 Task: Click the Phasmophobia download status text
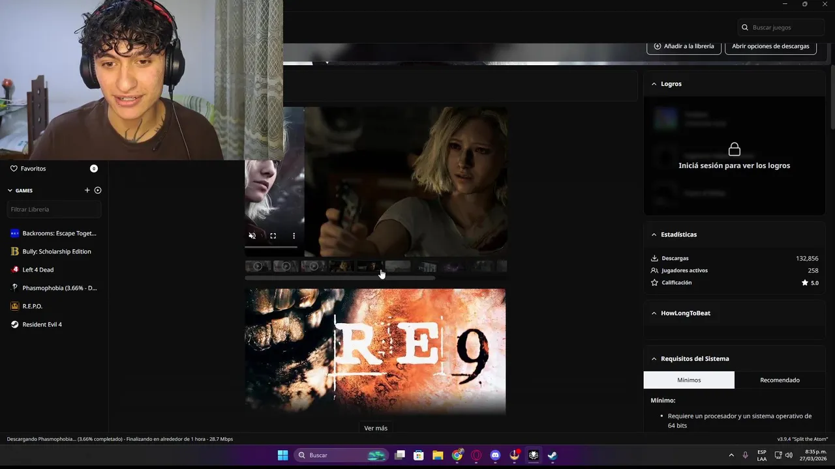119,439
